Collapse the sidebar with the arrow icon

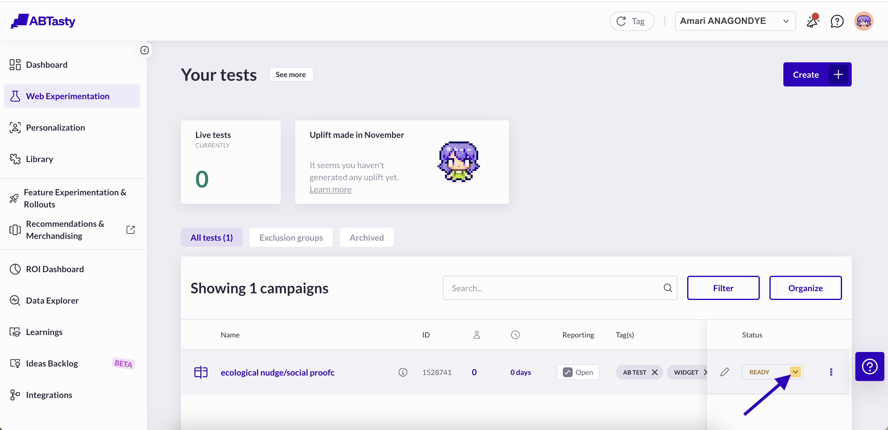point(145,50)
